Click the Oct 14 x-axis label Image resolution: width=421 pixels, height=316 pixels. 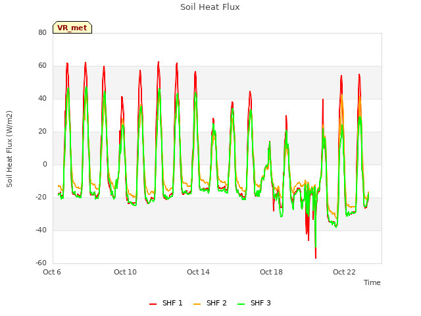198,272
